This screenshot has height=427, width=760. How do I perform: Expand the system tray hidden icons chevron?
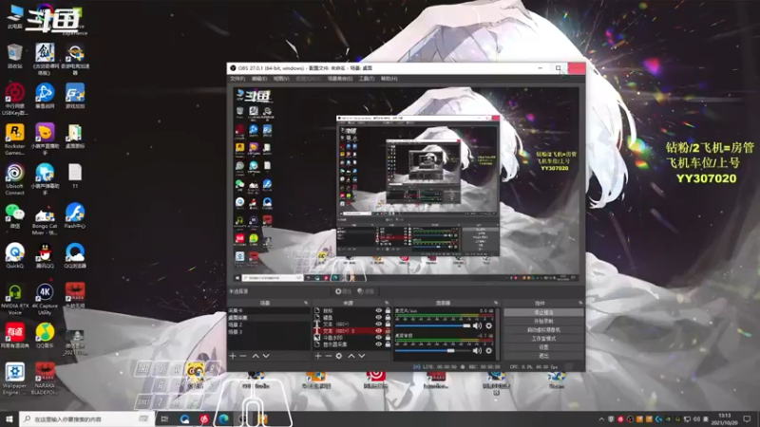tap(601, 419)
